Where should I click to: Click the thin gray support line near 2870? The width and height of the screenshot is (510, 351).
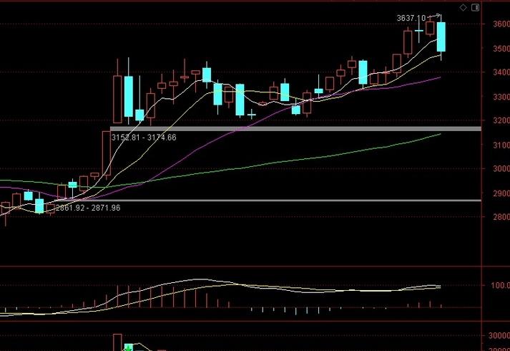268,201
